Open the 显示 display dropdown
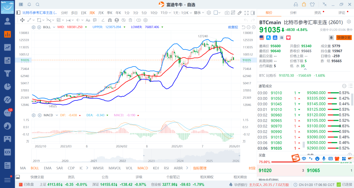The height and width of the screenshot is (188, 354). click(x=198, y=13)
